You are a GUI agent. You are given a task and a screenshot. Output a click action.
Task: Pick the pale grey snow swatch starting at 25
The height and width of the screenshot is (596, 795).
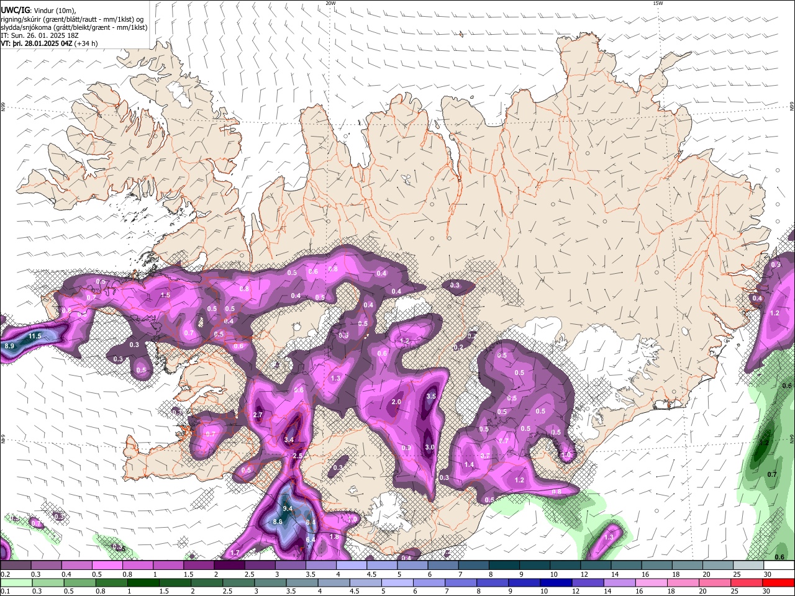[748, 565]
